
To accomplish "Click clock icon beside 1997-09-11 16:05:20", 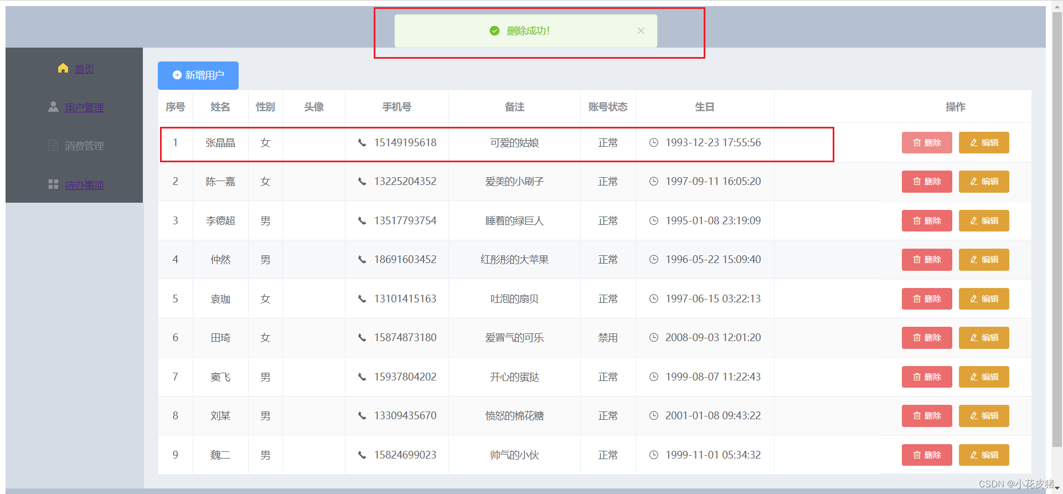I will tap(654, 182).
